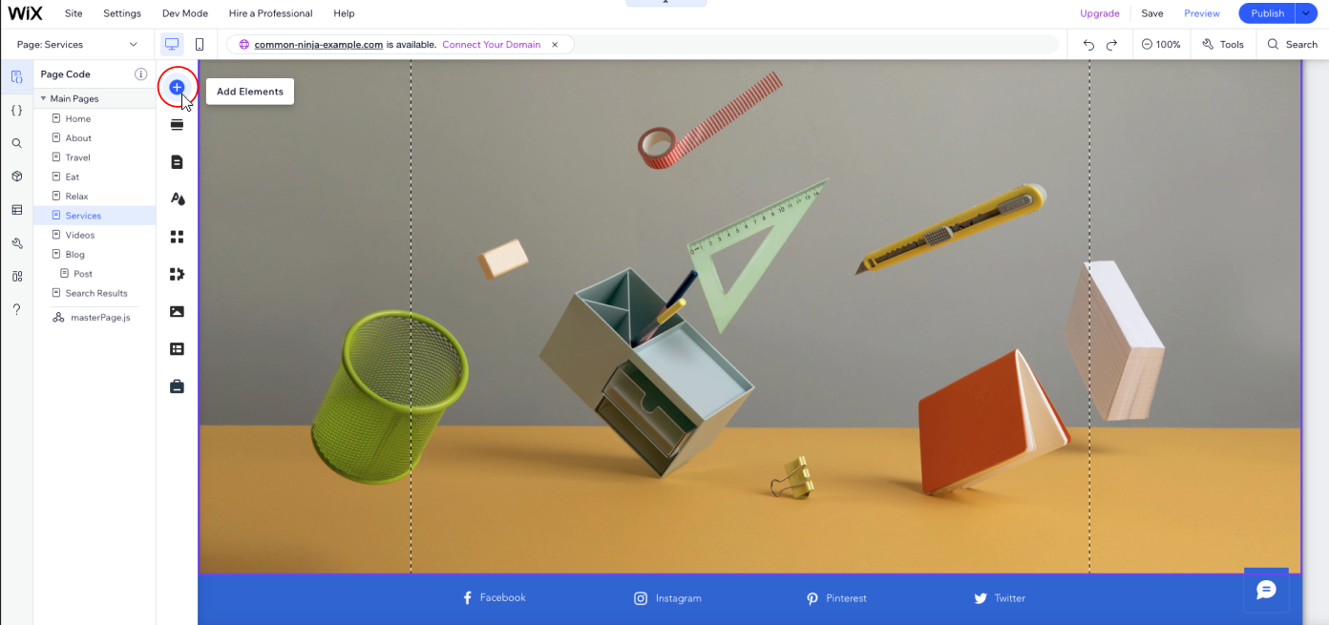Collapse the Main Pages tree section
The width and height of the screenshot is (1329, 625).
[x=44, y=98]
